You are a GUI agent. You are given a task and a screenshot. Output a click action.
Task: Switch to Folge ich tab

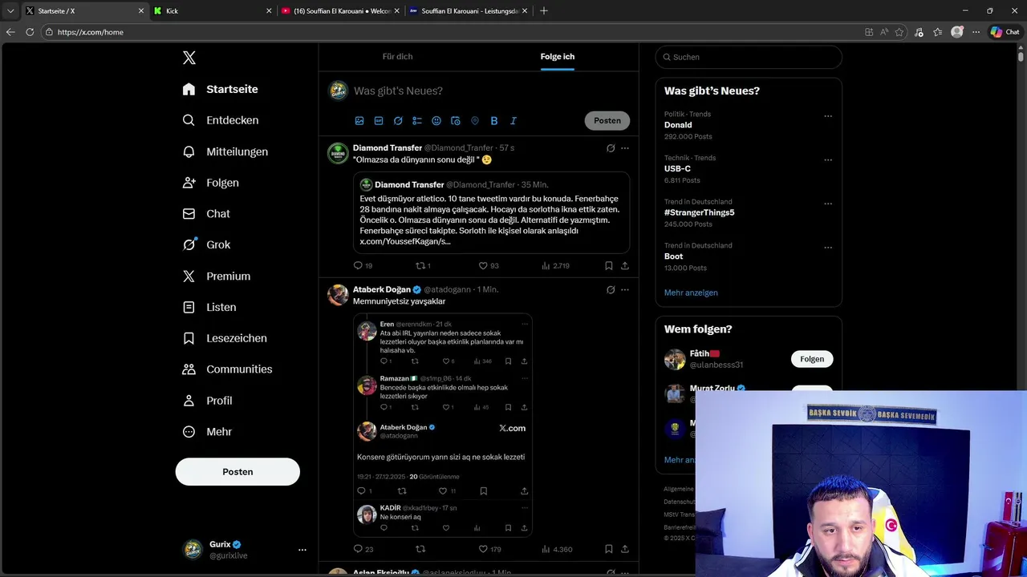558,57
